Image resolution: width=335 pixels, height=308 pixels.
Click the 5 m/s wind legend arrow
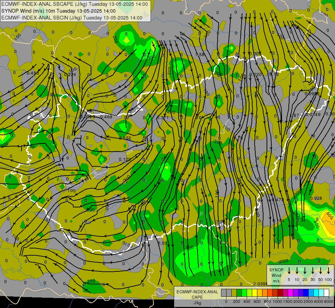point(289,271)
